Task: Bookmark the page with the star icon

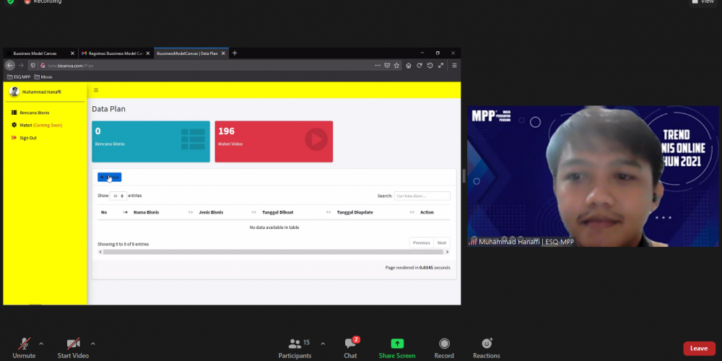Action: pyautogui.click(x=397, y=66)
